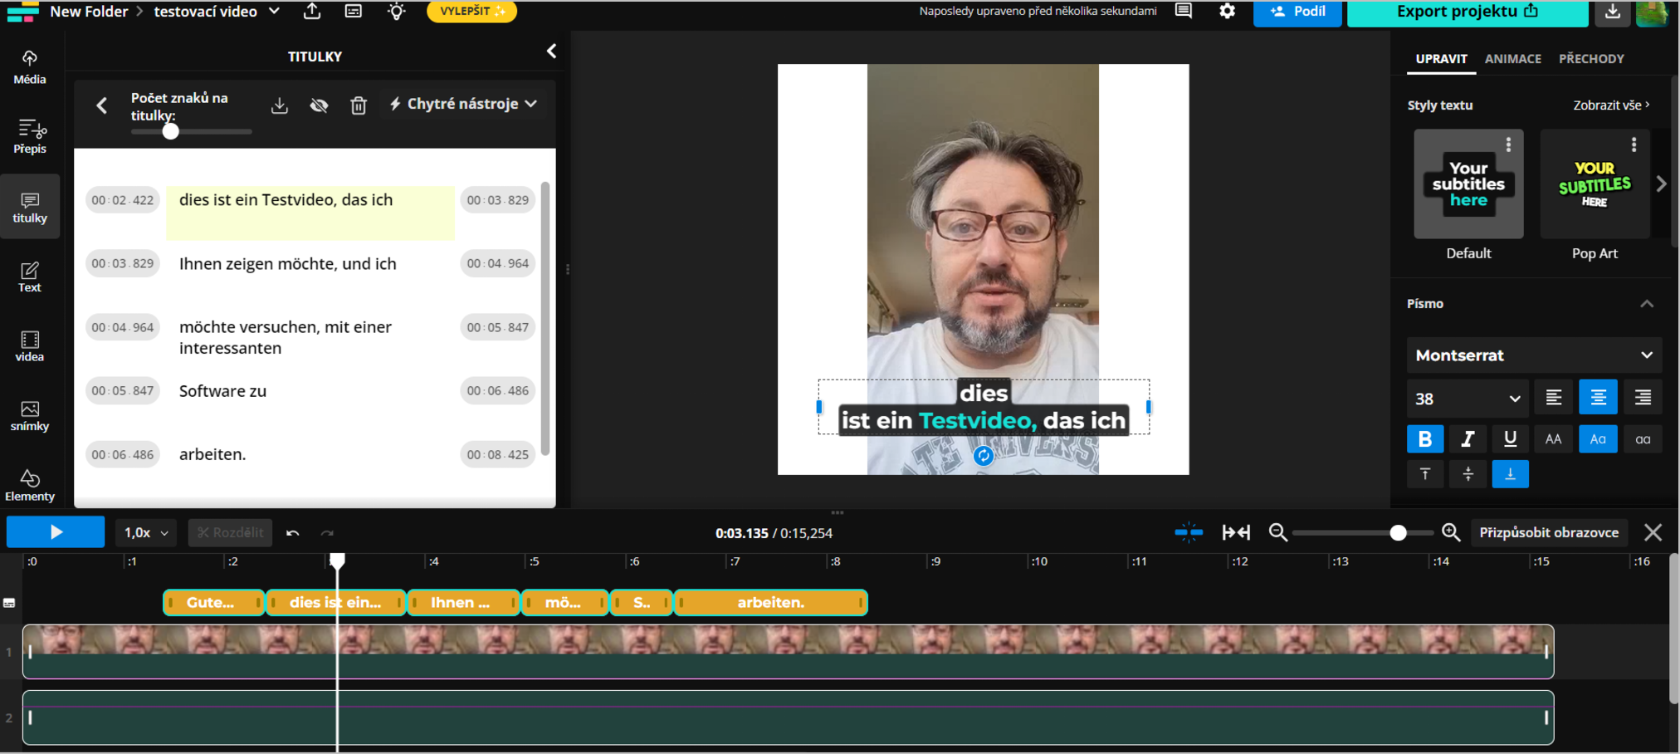Align subtitle to bottom vertically
The height and width of the screenshot is (754, 1680).
[x=1510, y=474]
